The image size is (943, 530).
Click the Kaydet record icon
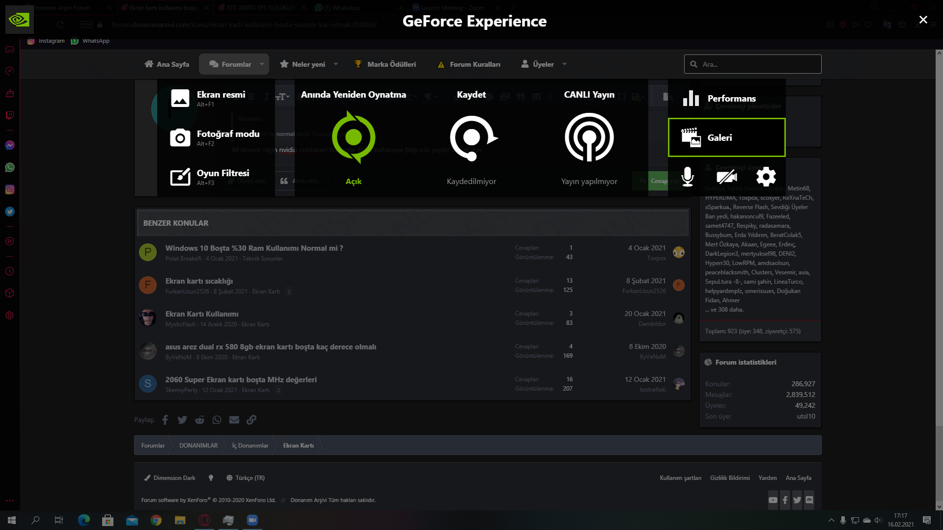[x=471, y=138]
